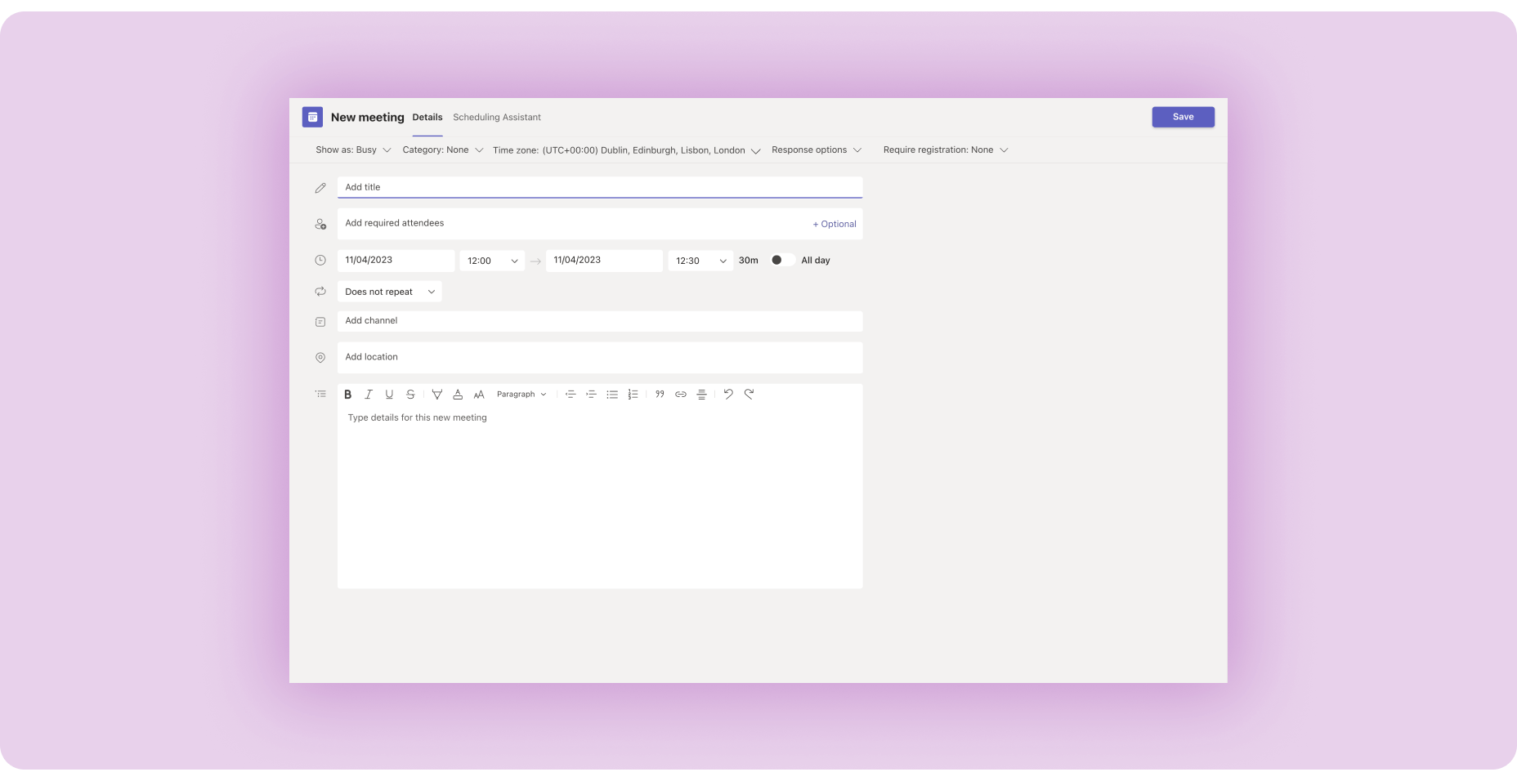Undo the last edit
This screenshot has height=781, width=1517.
click(728, 394)
